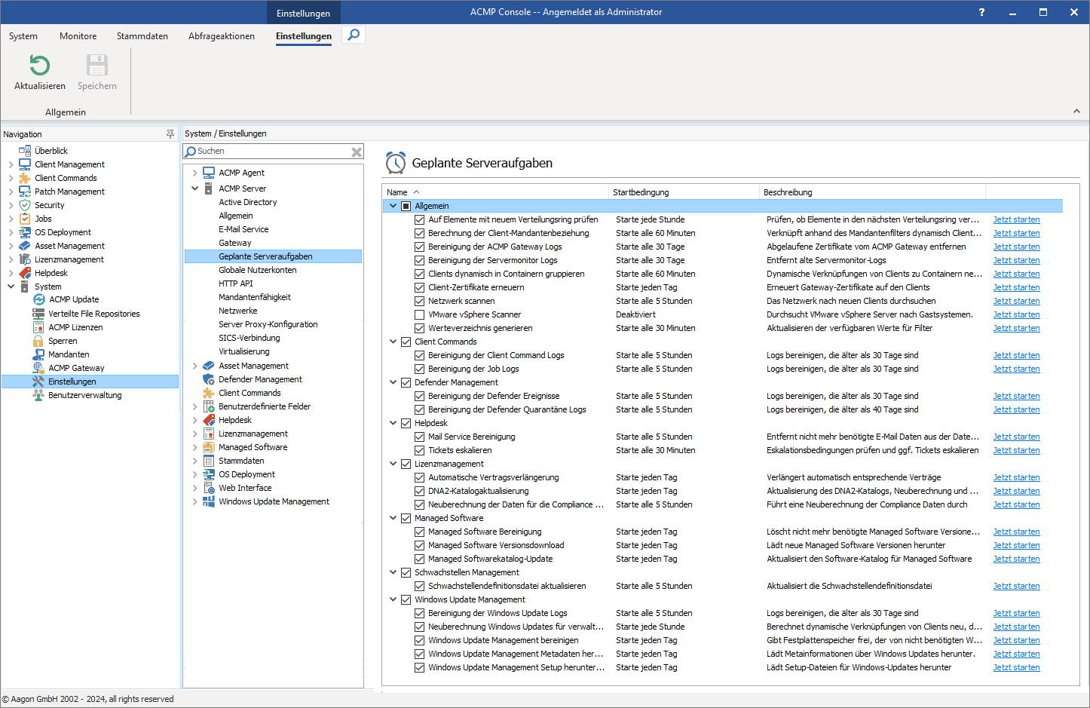The image size is (1090, 708).
Task: Click the pin icon in Navigation panel
Action: point(170,134)
